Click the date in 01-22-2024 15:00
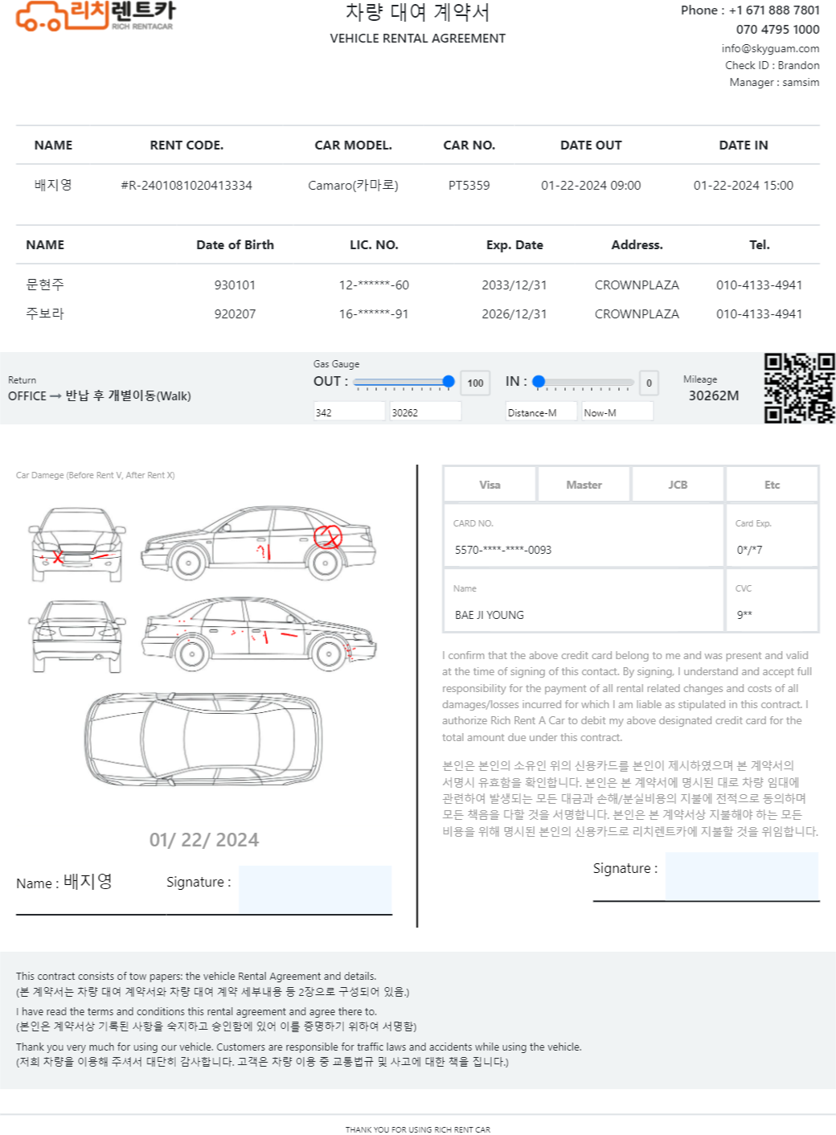The image size is (836, 1135). [744, 186]
